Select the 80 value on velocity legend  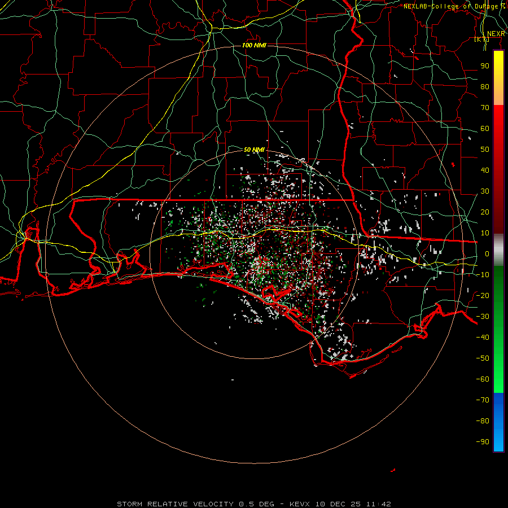pos(485,86)
